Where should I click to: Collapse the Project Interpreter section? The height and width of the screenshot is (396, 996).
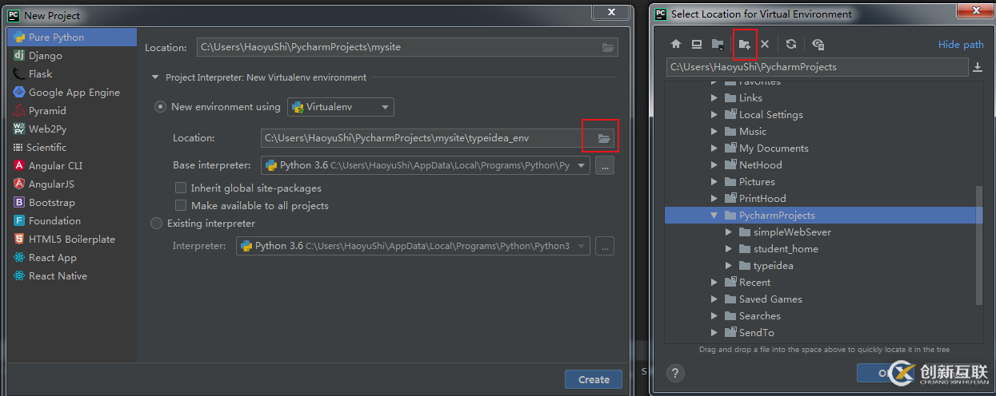[155, 78]
